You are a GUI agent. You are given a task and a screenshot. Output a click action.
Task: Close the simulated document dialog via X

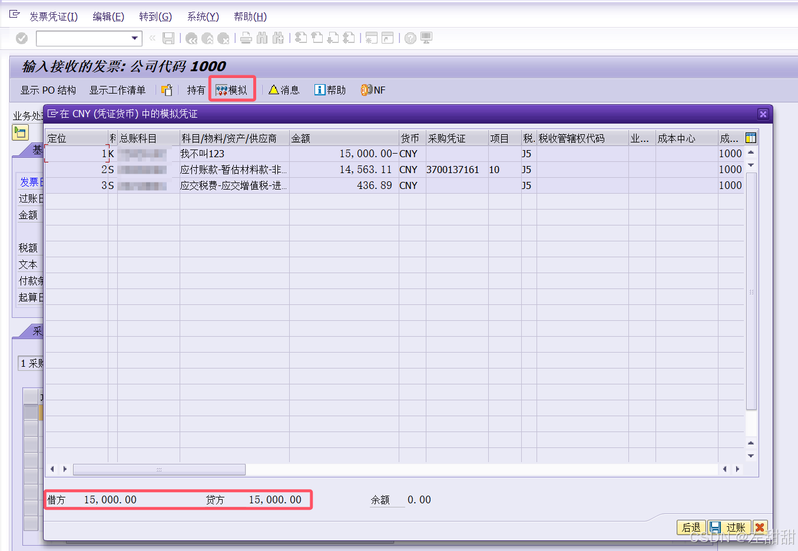(x=763, y=114)
